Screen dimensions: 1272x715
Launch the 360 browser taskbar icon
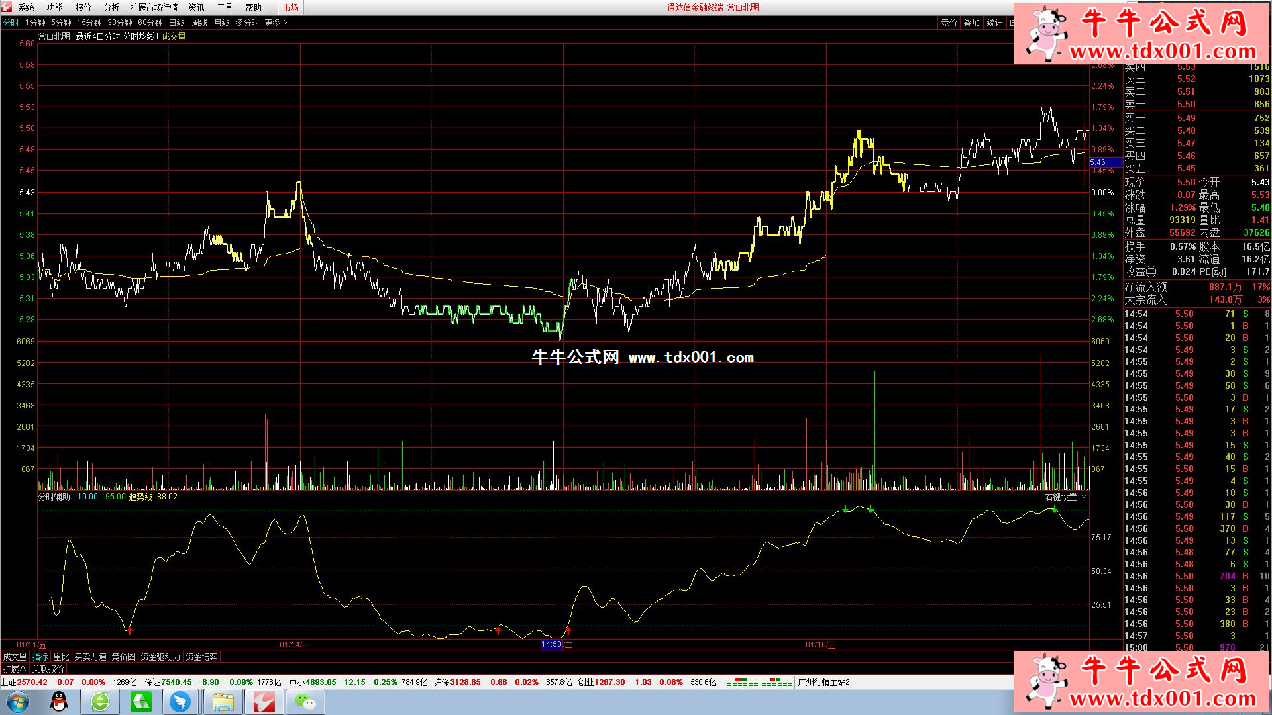[100, 701]
